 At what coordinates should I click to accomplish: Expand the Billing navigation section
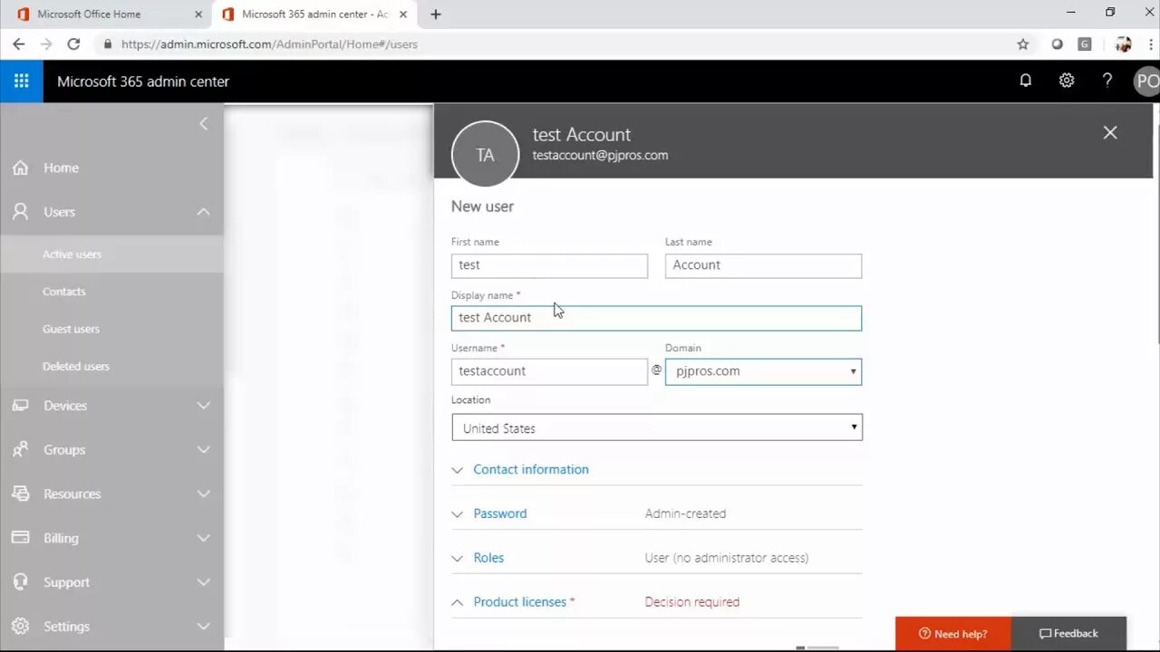tap(203, 538)
